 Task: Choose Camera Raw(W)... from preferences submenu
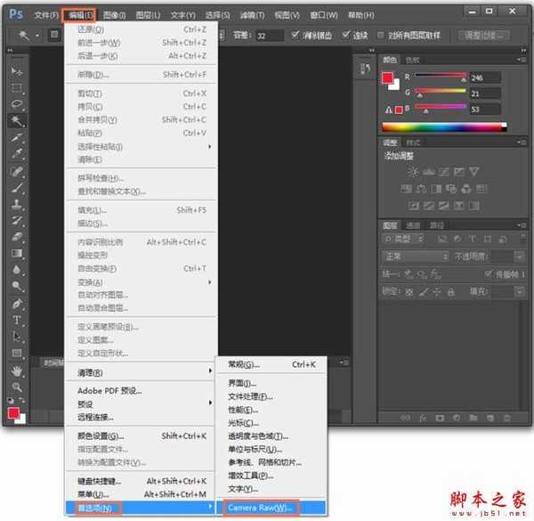[259, 507]
